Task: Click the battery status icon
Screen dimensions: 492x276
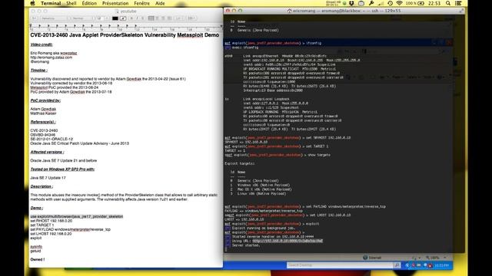Action: (x=421, y=3)
